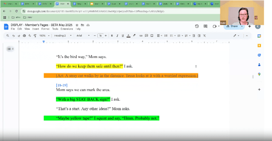
Task: Open bulleted list dropdown
Action: pyautogui.click(x=180, y=36)
